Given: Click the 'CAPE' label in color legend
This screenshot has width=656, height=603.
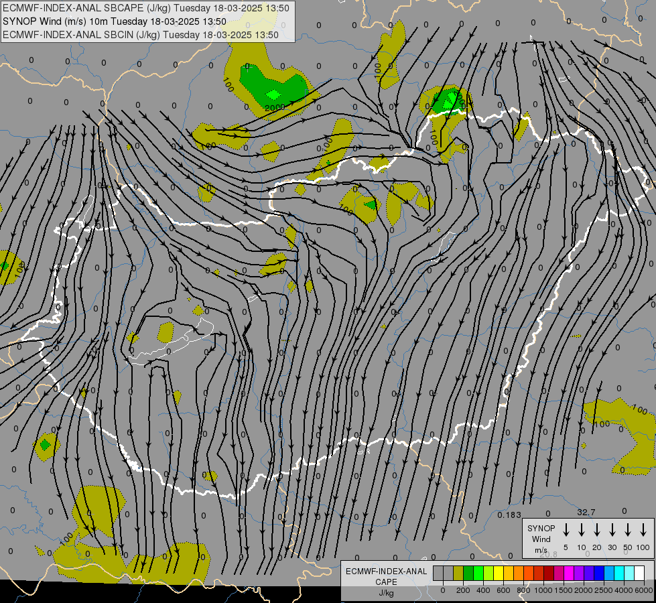Looking at the screenshot, I should click(x=386, y=582).
